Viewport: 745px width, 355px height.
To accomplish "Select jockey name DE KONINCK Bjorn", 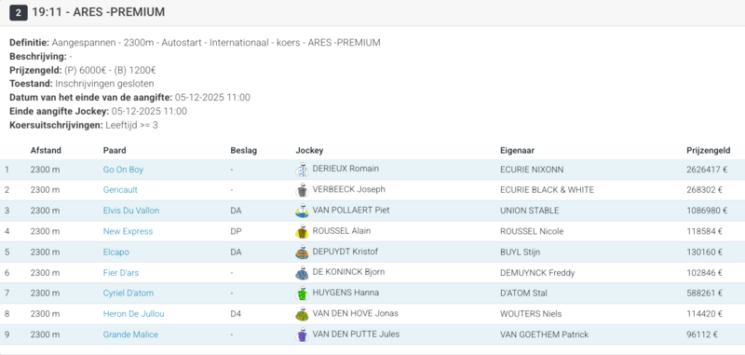I will pyautogui.click(x=348, y=272).
